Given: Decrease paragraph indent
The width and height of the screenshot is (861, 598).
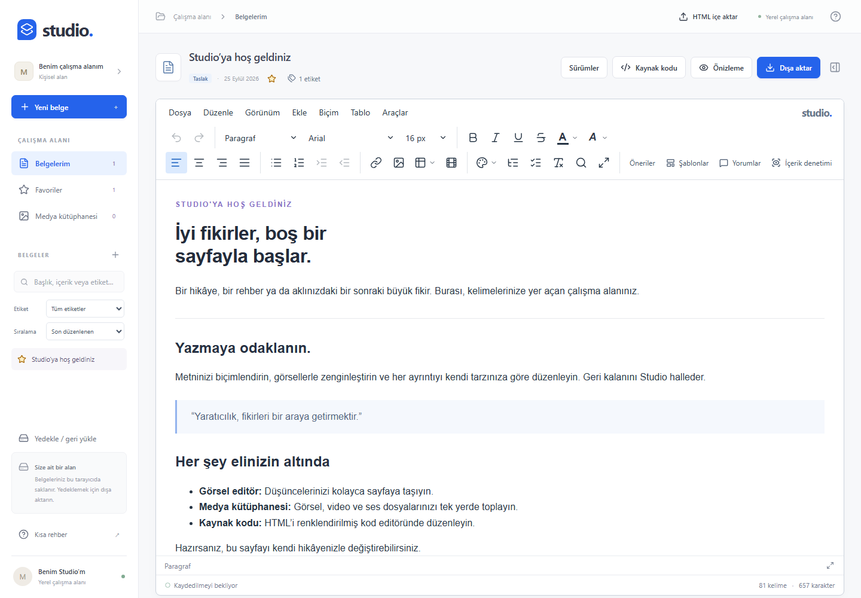Looking at the screenshot, I should coord(344,163).
